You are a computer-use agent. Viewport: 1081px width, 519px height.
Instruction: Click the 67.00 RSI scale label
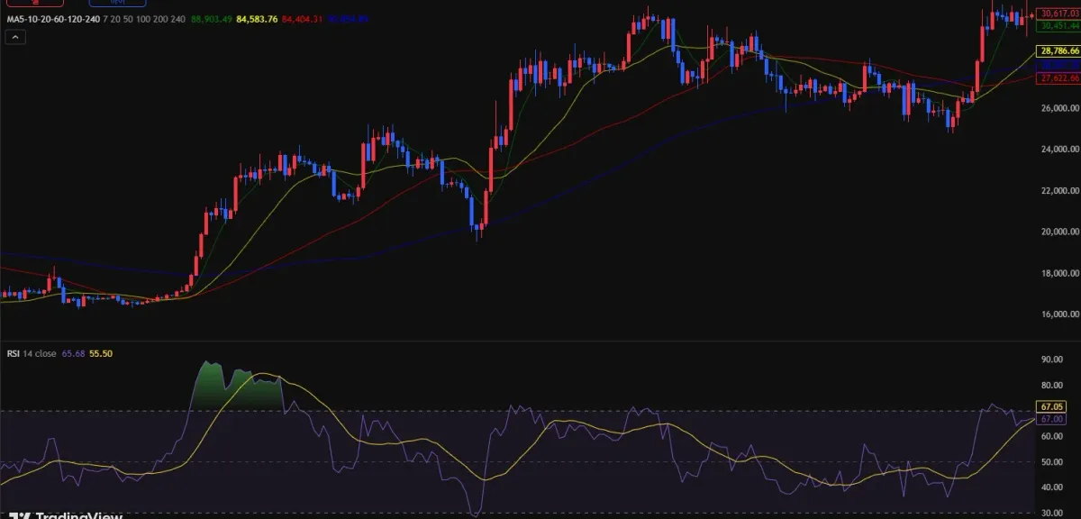pyautogui.click(x=1051, y=419)
